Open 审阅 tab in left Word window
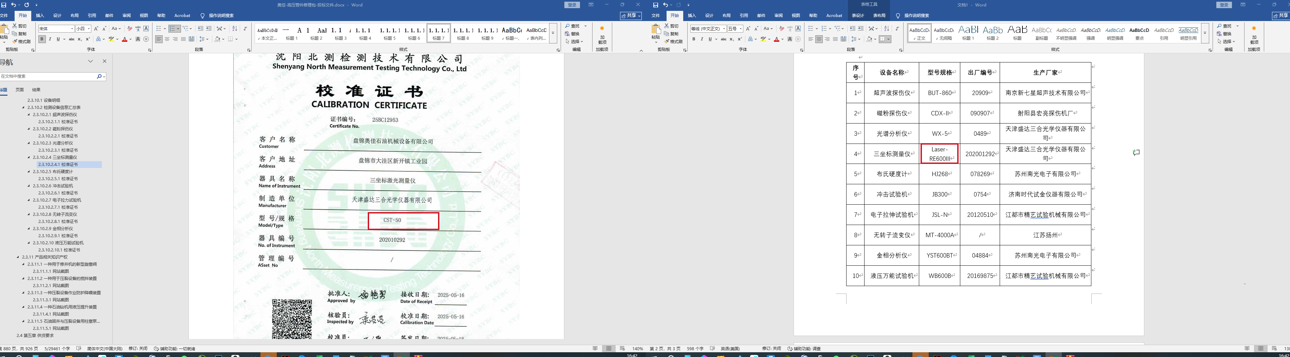 [x=127, y=16]
